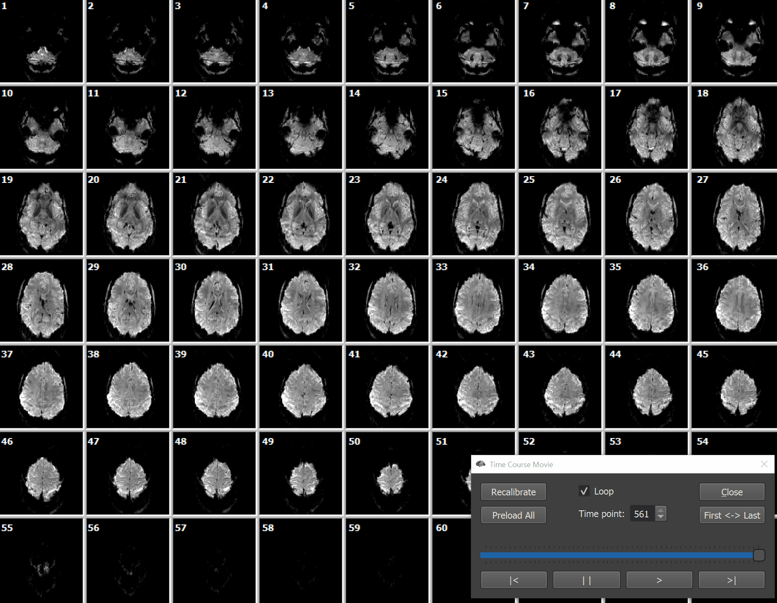Viewport: 777px width, 603px height.
Task: Decrease time point with down stepper arrow
Action: (661, 517)
